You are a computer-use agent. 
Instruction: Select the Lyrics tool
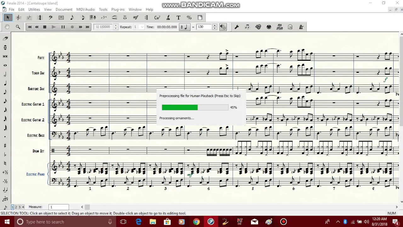(168, 18)
